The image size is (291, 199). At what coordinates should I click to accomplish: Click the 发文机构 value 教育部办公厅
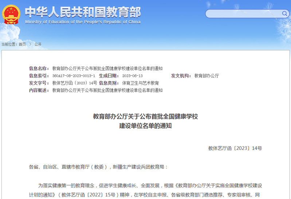207,76
